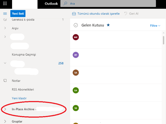Click the Gereksiz E-posta count 1
This screenshot has width=166, height=124.
click(x=63, y=19)
